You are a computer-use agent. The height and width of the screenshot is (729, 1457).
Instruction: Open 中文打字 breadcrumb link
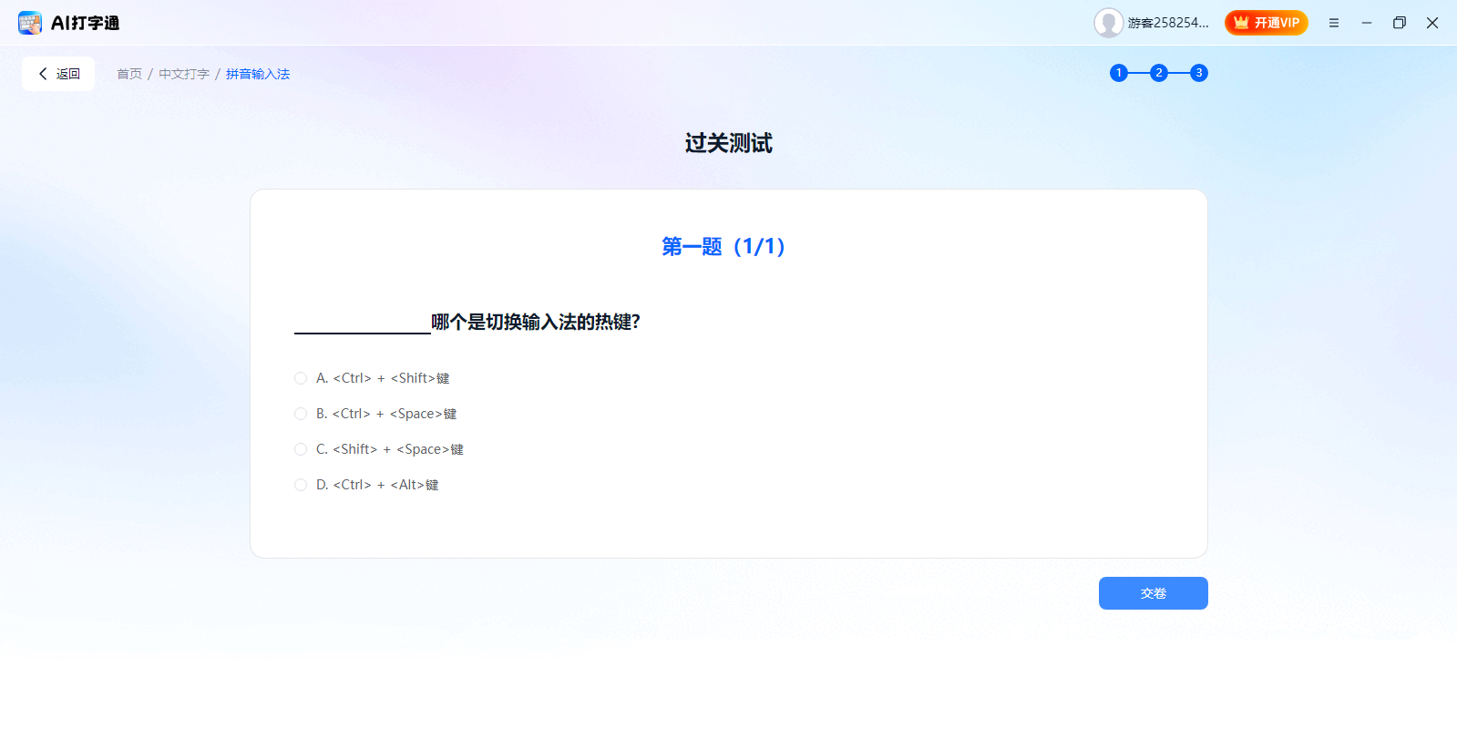tap(184, 74)
